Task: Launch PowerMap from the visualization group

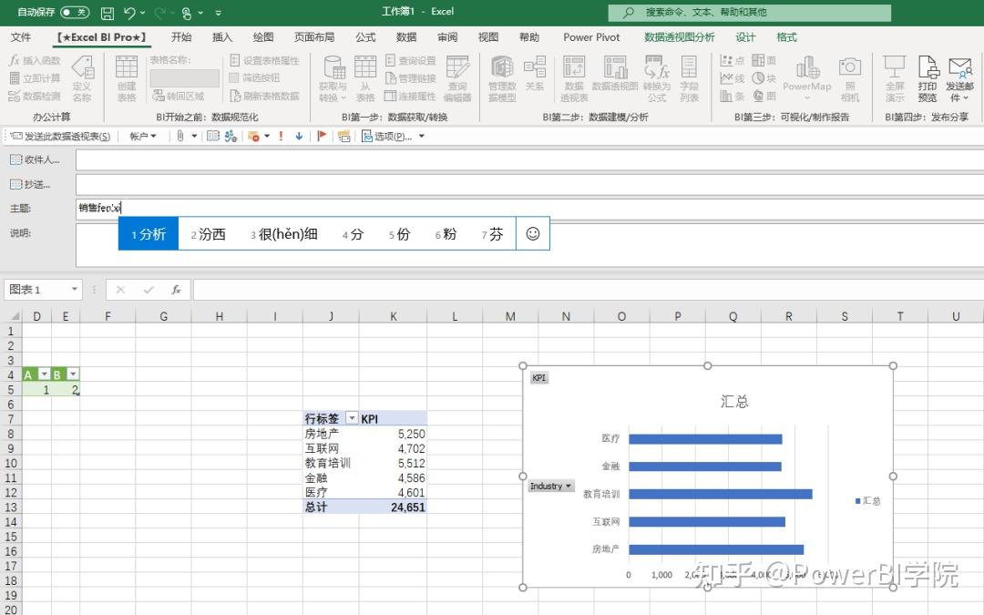Action: point(807,77)
